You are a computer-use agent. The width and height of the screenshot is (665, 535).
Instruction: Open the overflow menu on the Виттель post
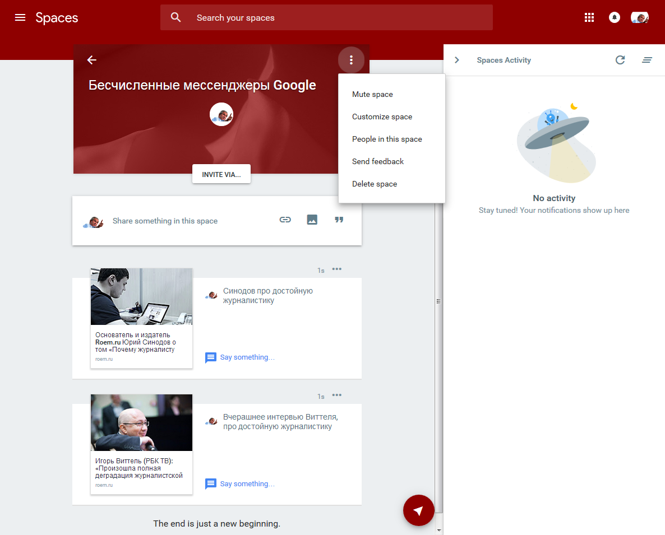pyautogui.click(x=337, y=395)
